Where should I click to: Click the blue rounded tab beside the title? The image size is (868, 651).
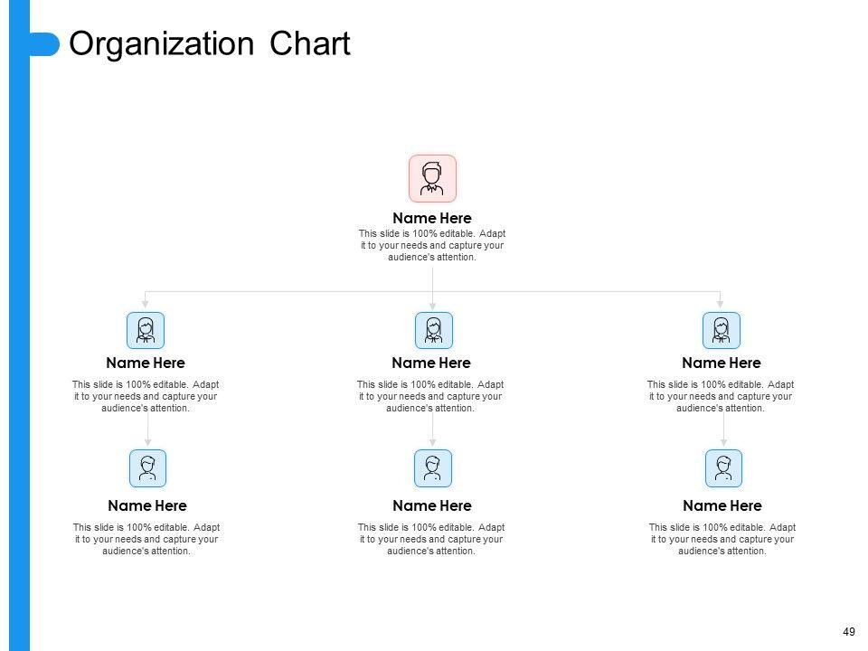[x=43, y=44]
